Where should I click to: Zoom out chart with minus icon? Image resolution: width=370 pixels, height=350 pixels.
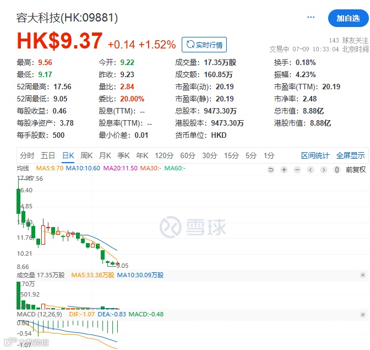point(297,170)
